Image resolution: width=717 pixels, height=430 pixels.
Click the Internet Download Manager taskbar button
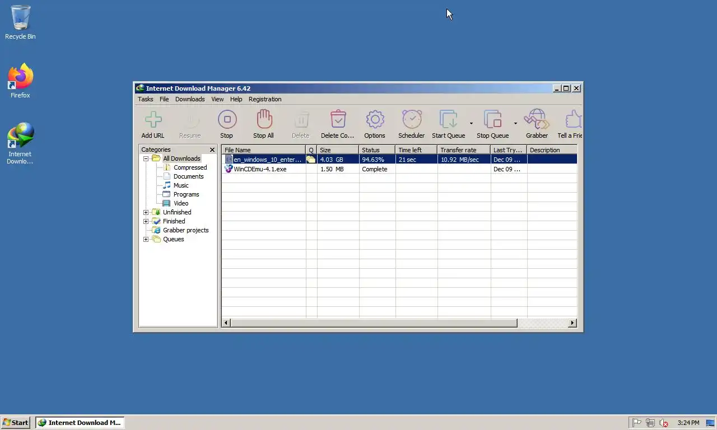[80, 423]
